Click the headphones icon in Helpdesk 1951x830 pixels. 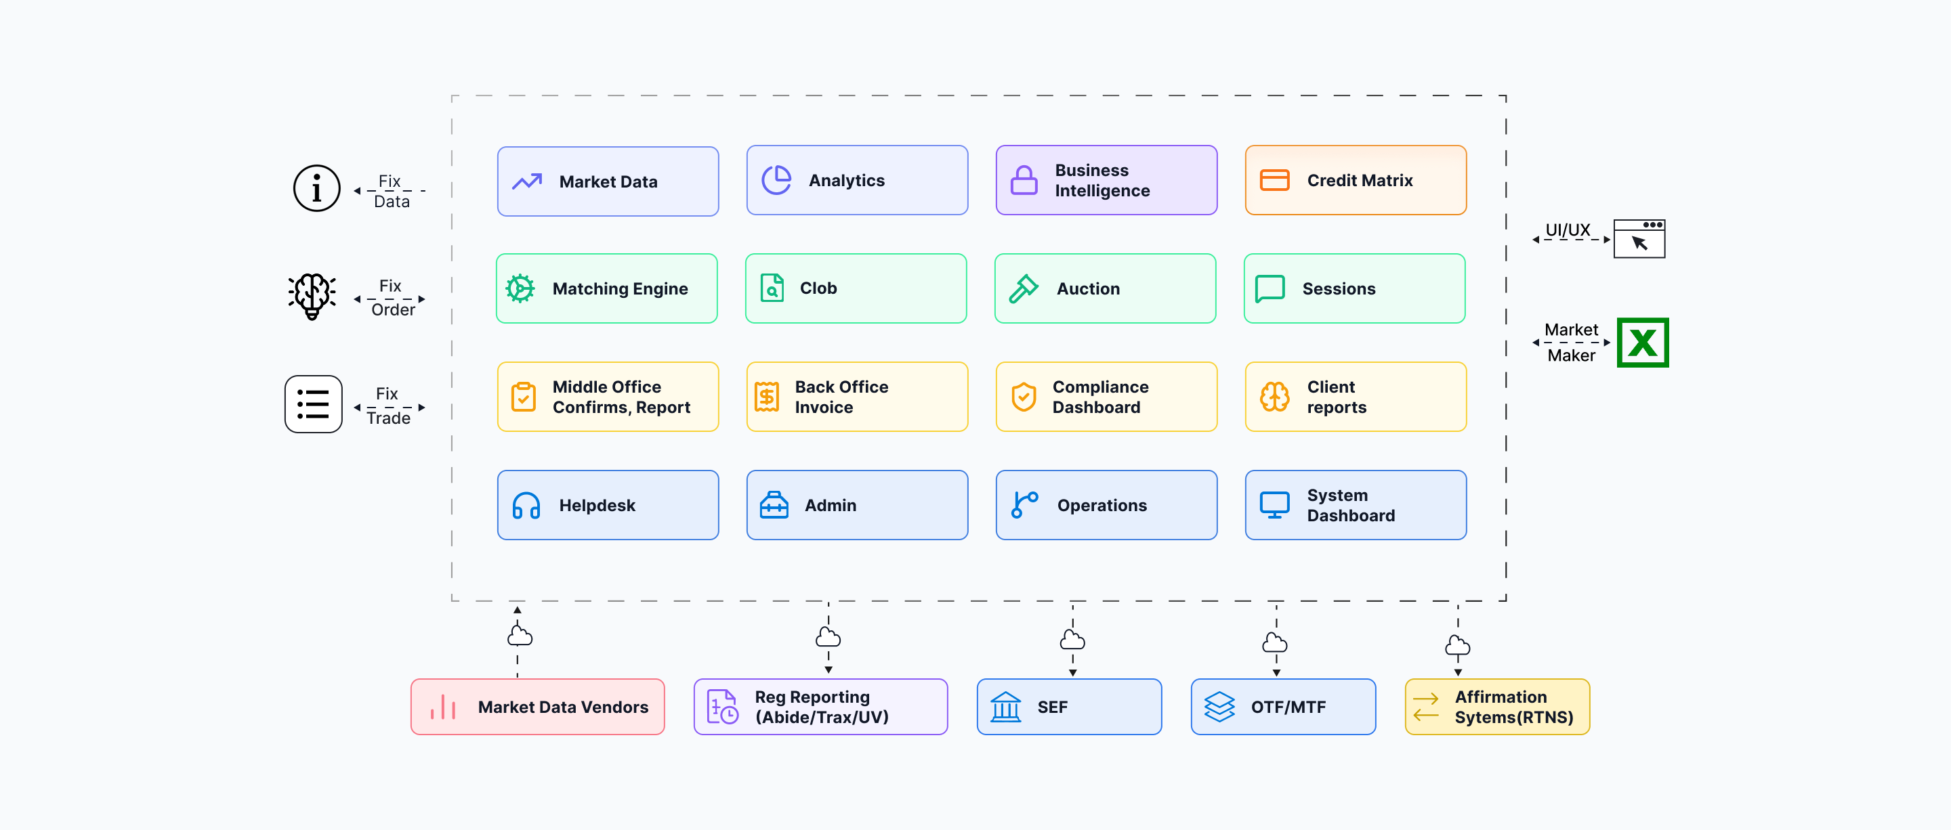click(x=526, y=506)
